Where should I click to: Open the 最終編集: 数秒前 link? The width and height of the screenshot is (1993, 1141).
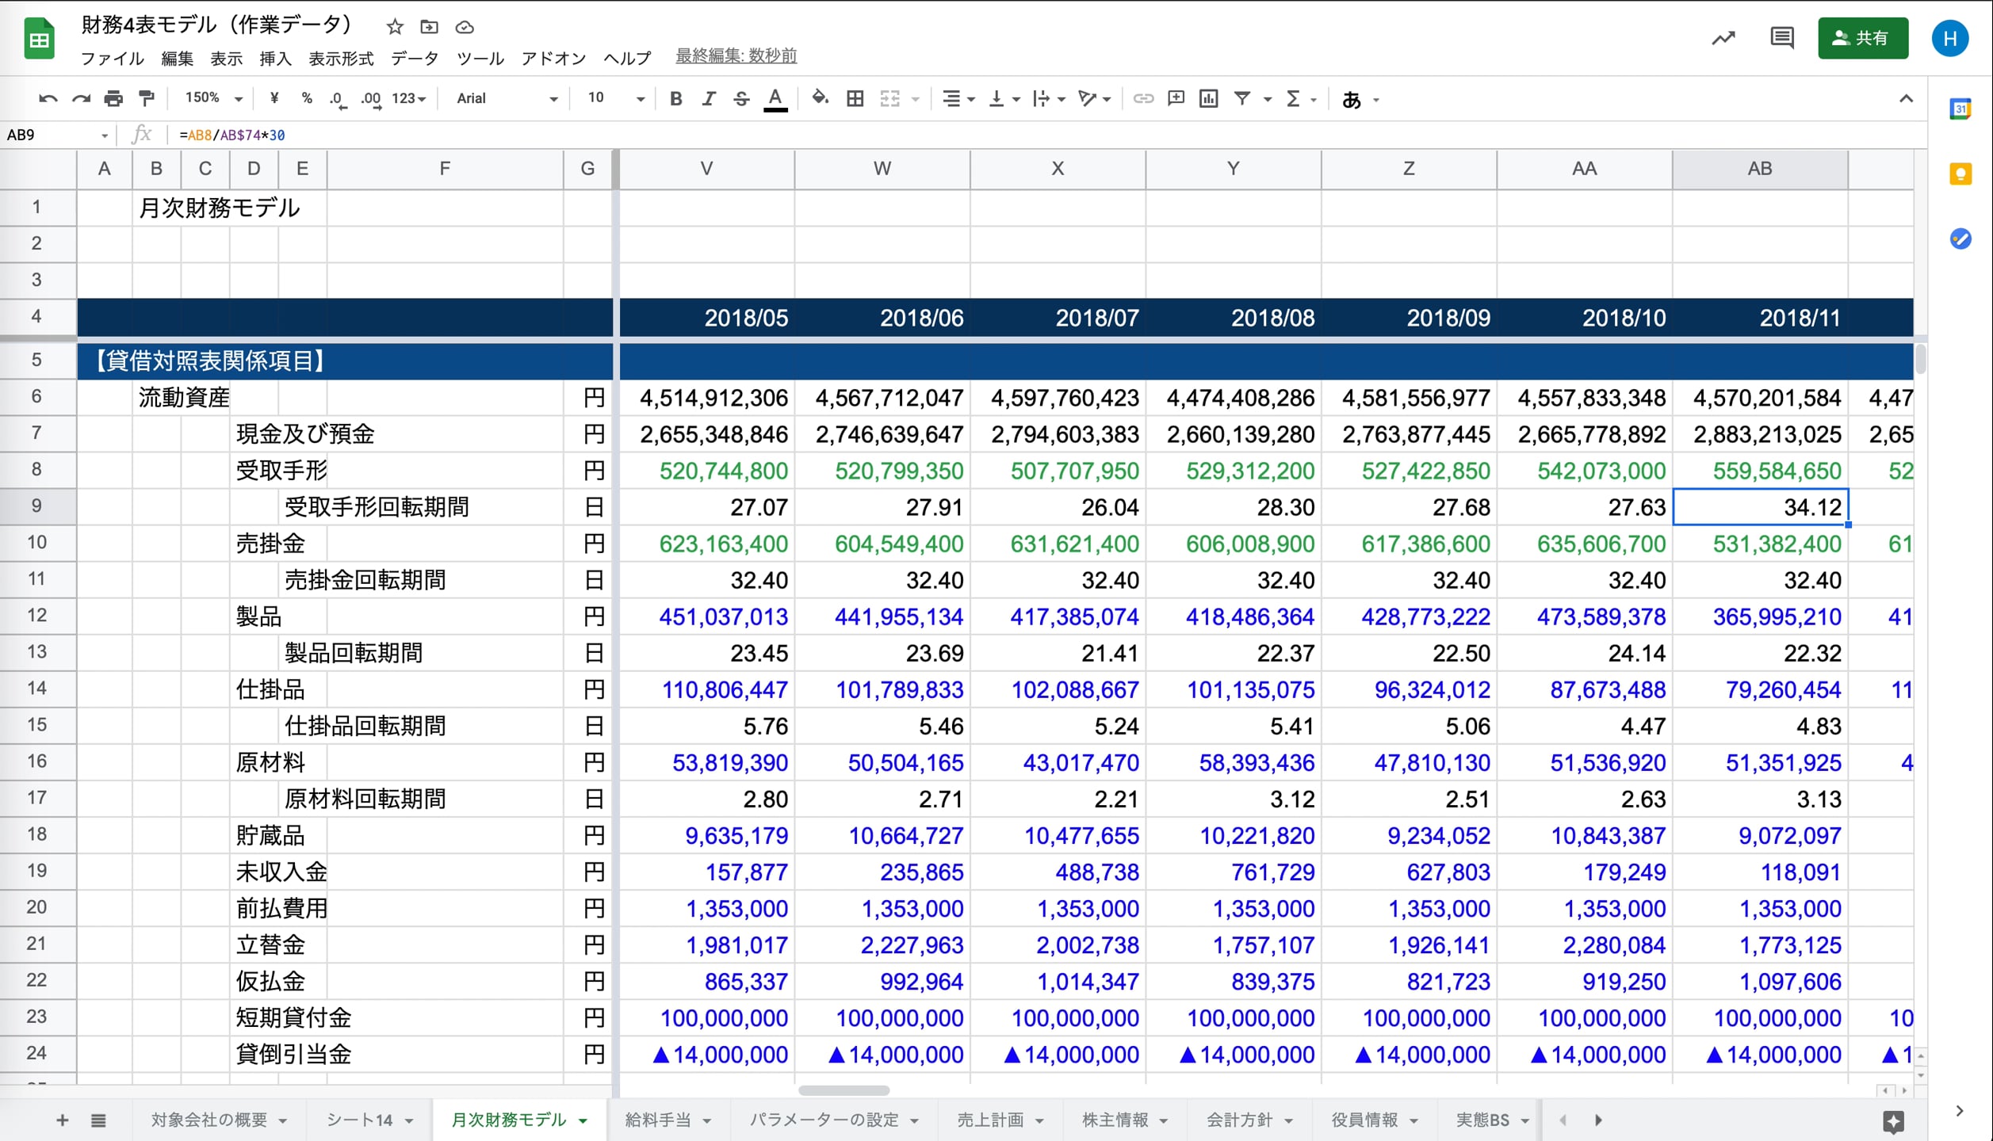coord(736,56)
